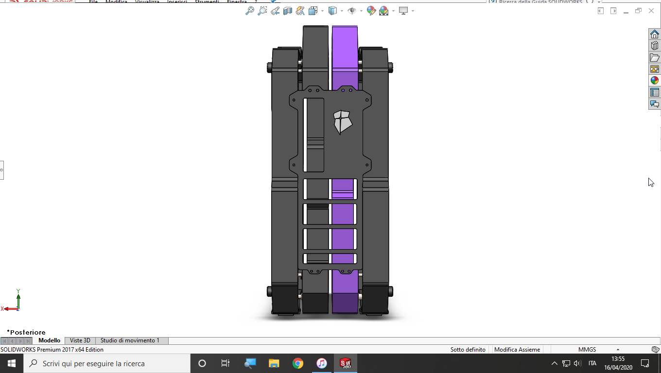Open the File menu

(93, 1)
